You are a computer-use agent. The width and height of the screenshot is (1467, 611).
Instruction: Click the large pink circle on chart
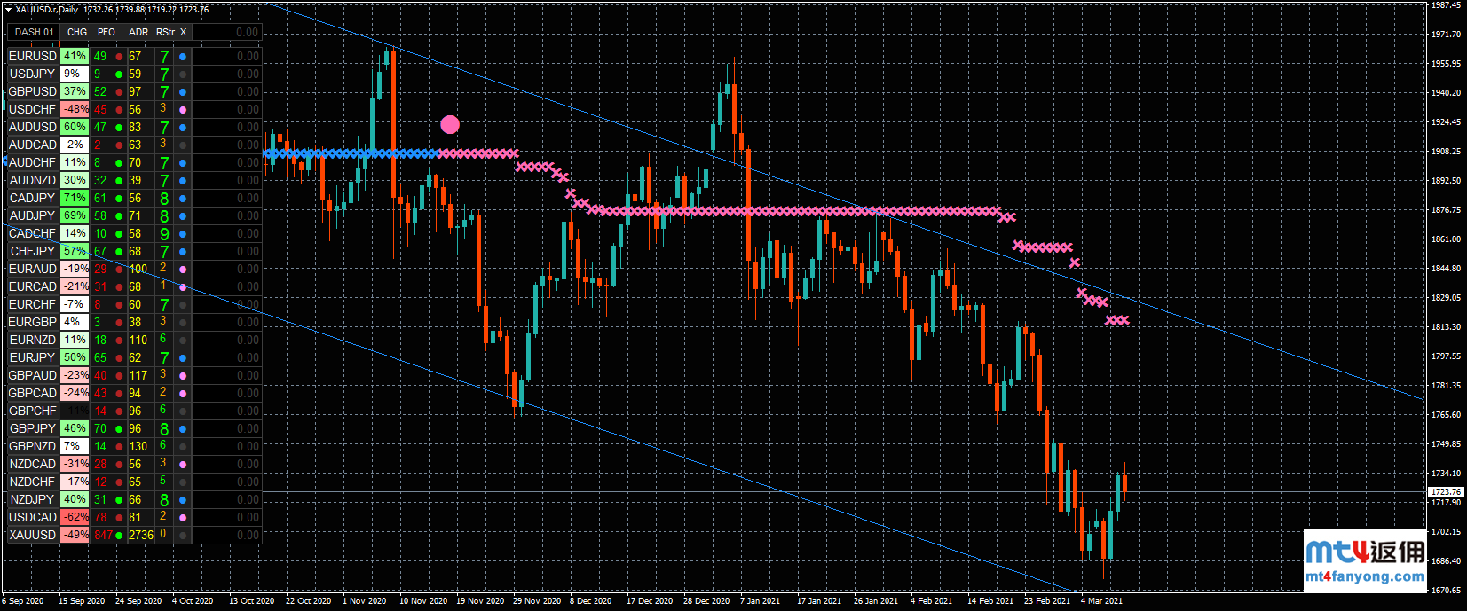click(450, 124)
